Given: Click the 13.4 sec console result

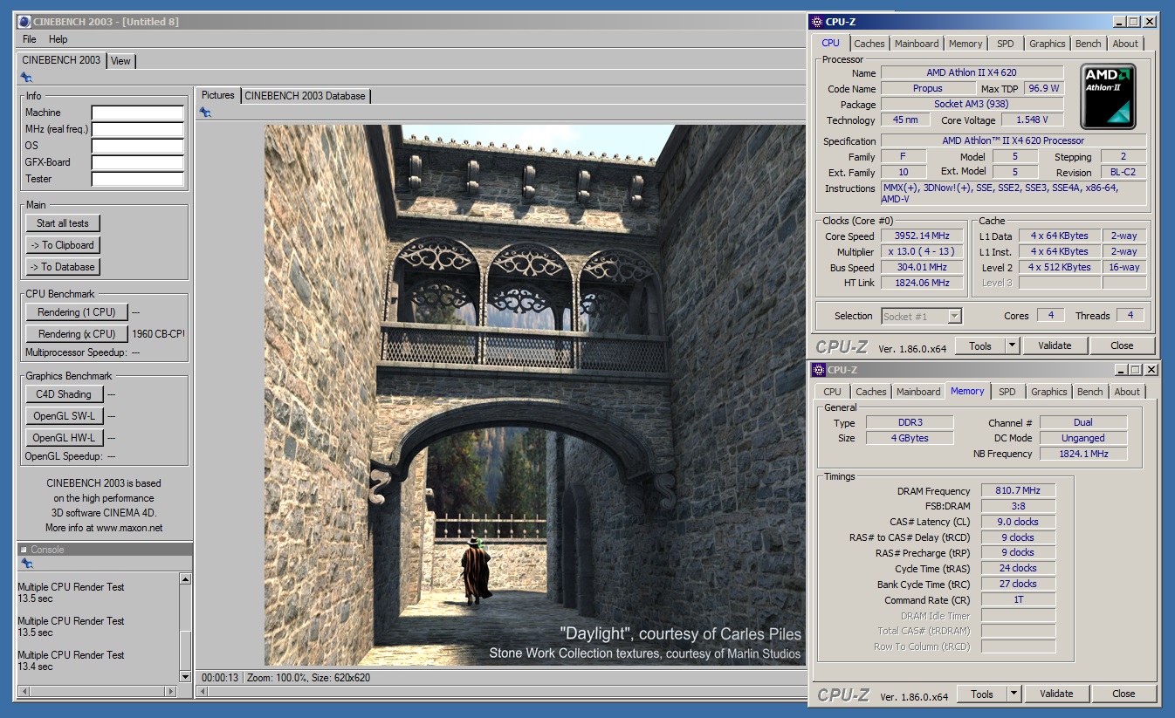Looking at the screenshot, I should [36, 667].
